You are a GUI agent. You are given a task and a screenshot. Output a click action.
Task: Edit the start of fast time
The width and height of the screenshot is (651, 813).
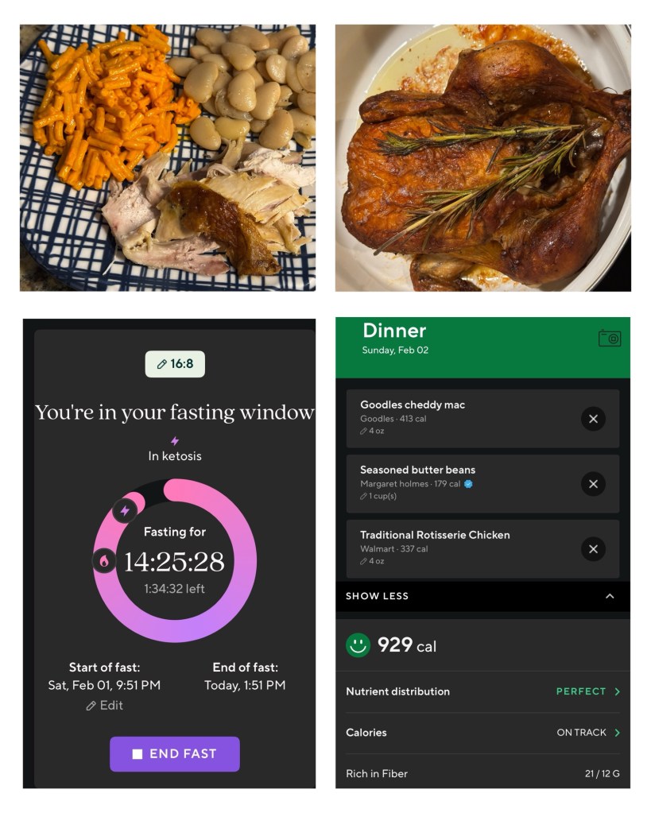tap(105, 706)
